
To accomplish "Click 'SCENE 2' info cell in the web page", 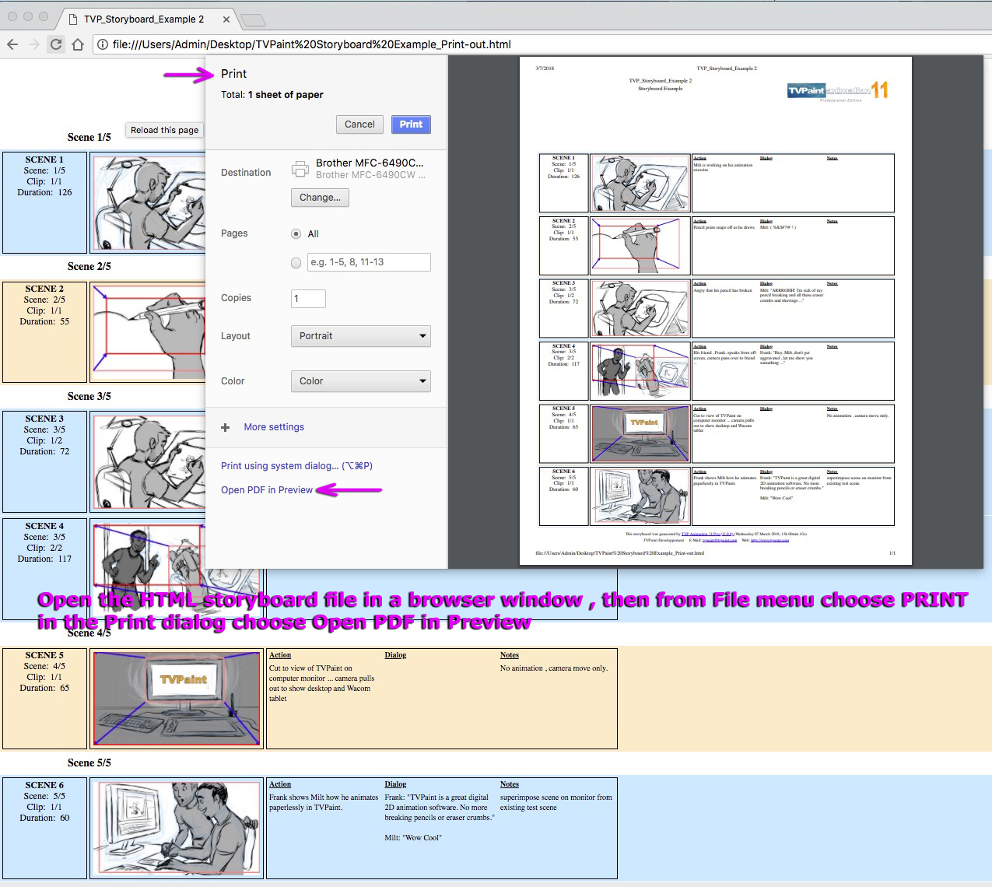I will [x=44, y=332].
